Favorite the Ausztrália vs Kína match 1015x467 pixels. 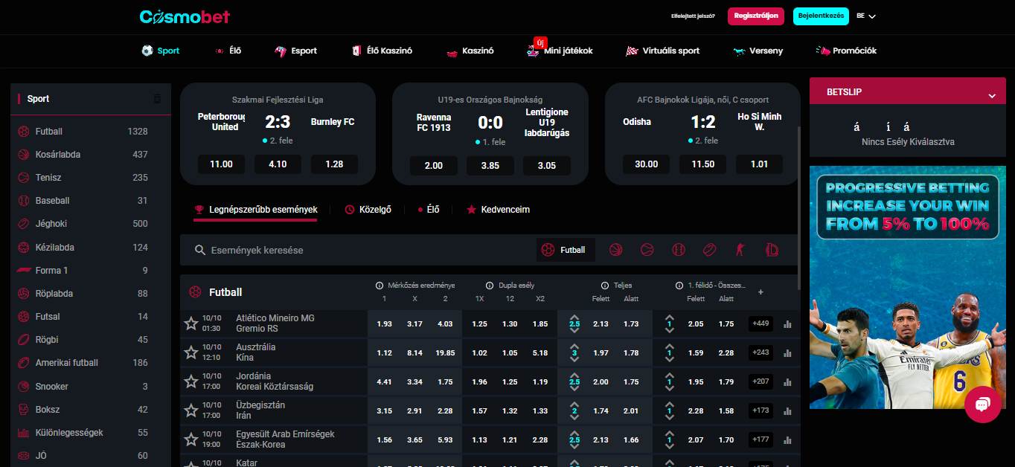(x=191, y=352)
